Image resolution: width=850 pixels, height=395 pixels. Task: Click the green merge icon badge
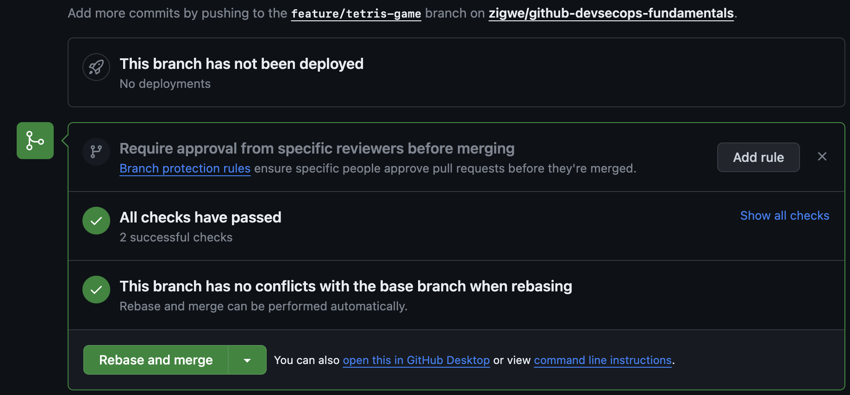coord(35,141)
